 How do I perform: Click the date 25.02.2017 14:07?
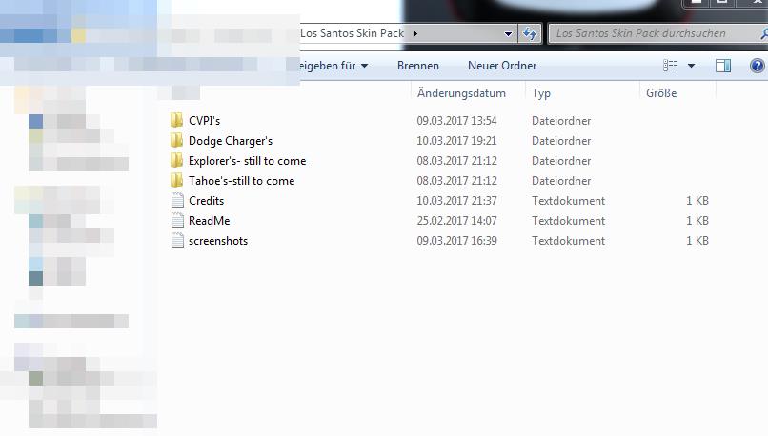pyautogui.click(x=456, y=221)
